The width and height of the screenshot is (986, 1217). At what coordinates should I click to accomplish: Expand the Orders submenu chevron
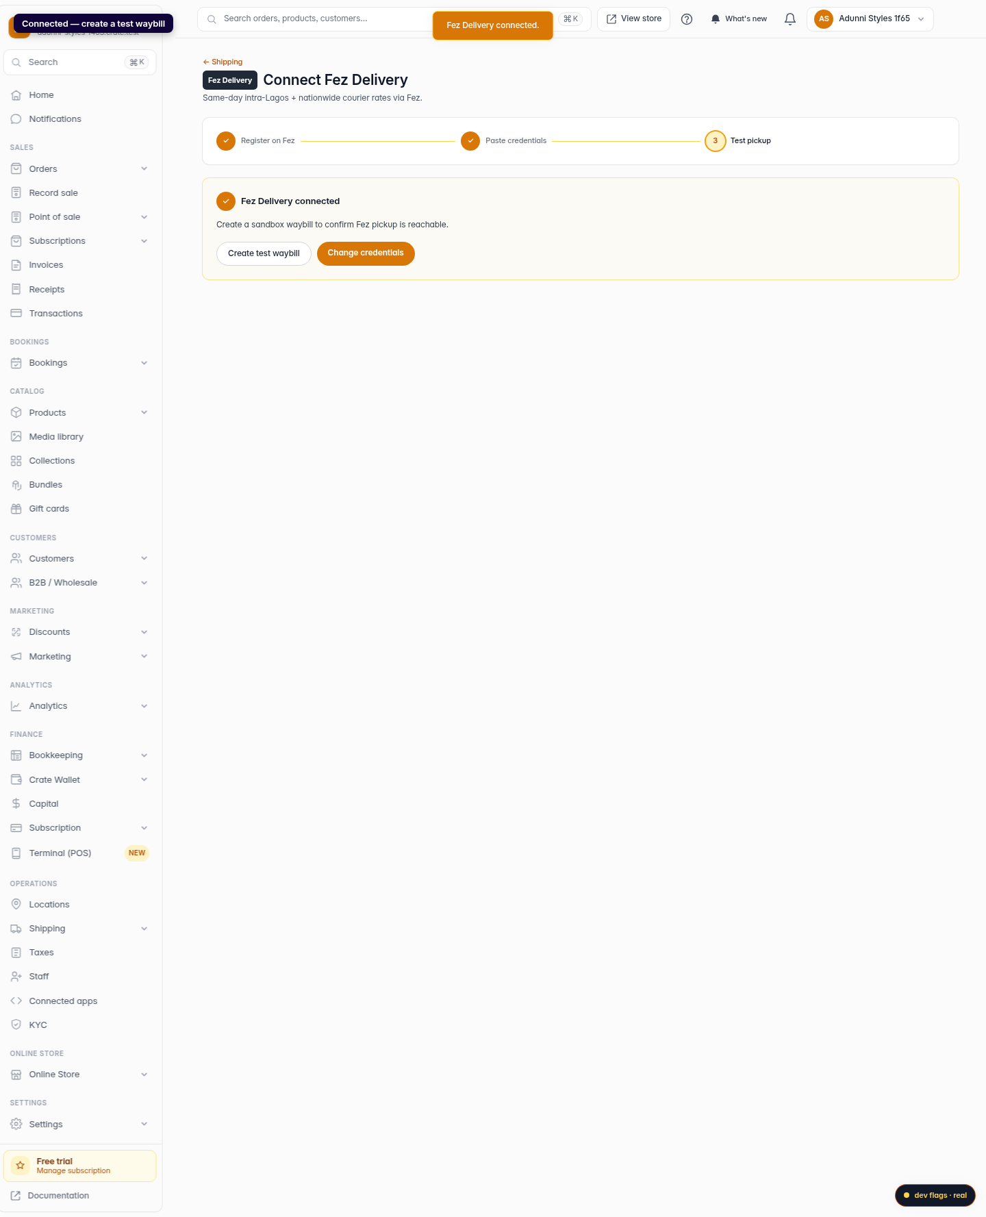coord(144,169)
